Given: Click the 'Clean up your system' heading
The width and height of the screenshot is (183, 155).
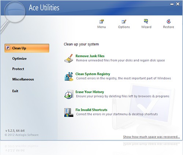Looking at the screenshot, I should pos(81,44).
